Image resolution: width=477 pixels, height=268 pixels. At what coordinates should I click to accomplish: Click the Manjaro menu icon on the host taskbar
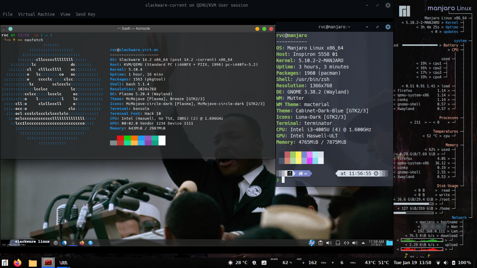coord(5,263)
